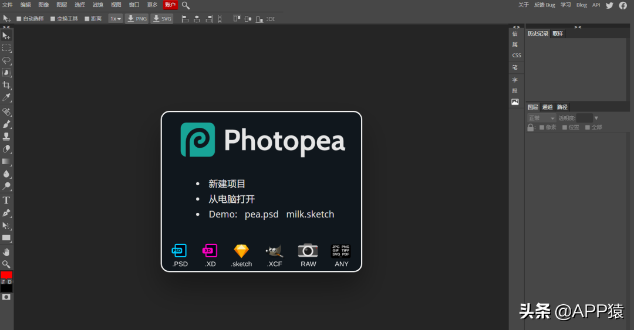Toggle Quick Mask mode icon
The width and height of the screenshot is (634, 330).
click(x=6, y=297)
